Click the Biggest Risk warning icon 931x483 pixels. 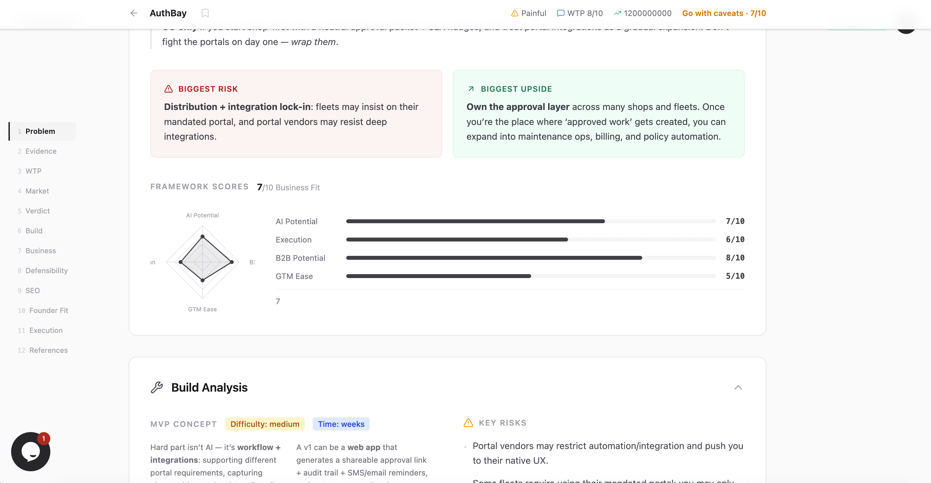169,89
